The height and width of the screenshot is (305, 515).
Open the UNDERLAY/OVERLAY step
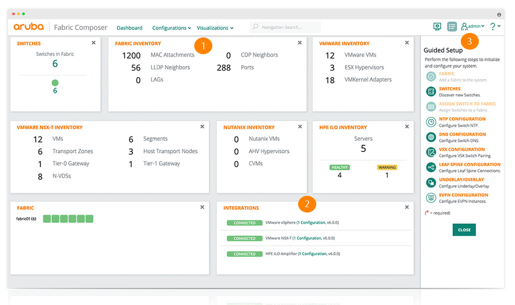click(461, 180)
